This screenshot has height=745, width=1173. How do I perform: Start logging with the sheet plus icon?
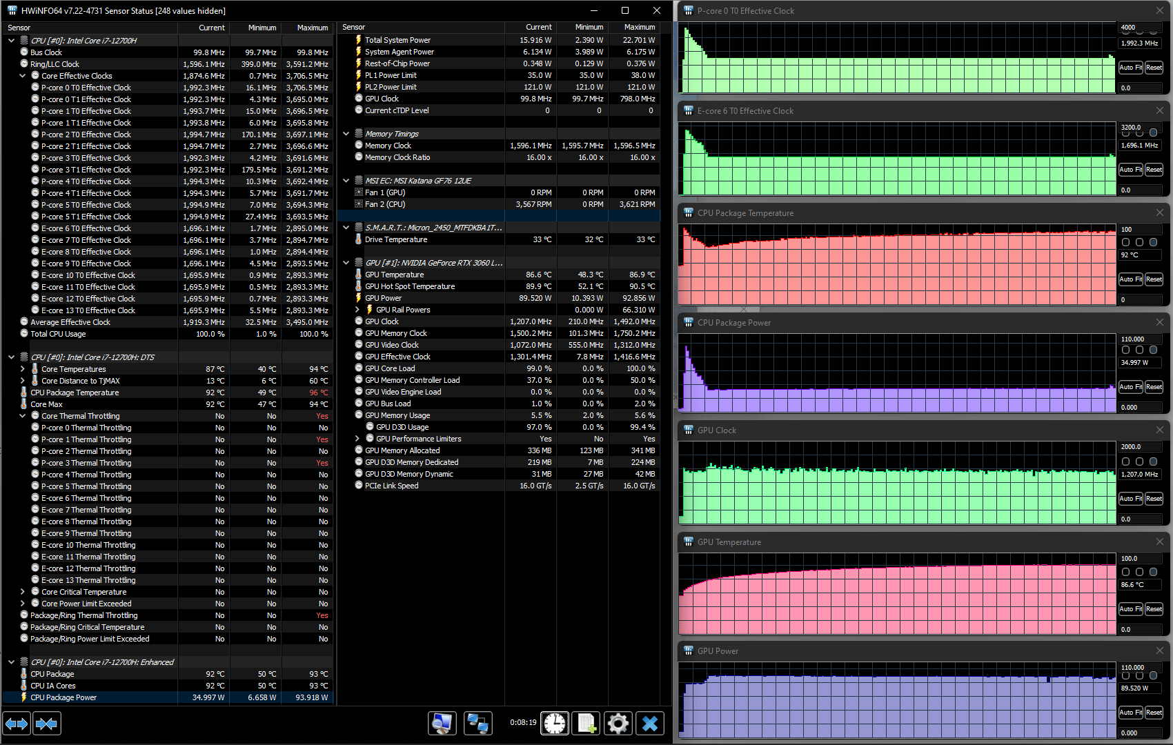[x=586, y=724]
